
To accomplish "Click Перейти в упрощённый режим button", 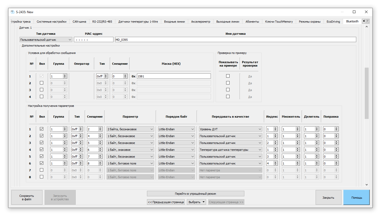I will point(196,194).
